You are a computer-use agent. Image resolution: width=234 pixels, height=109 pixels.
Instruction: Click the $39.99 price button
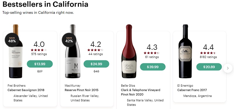pos(153,67)
